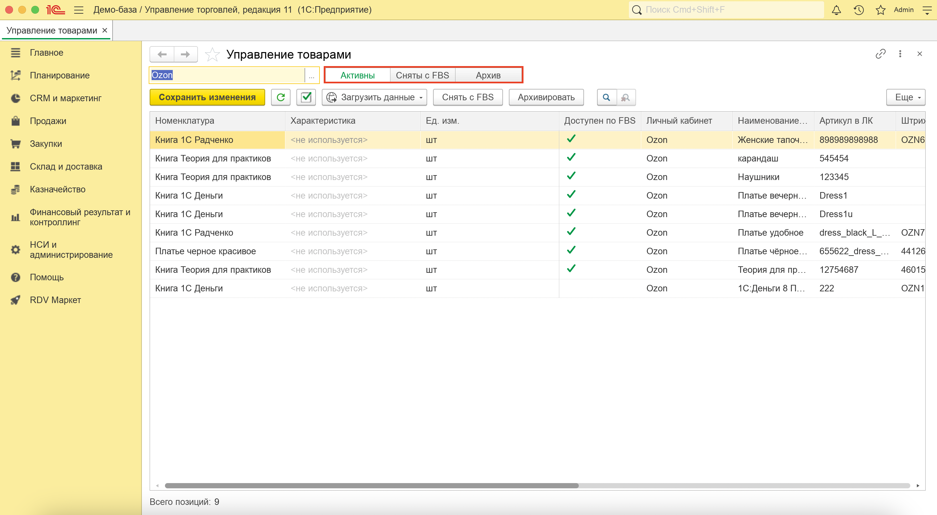The image size is (937, 515).
Task: Open the Еще dropdown menu
Action: pos(905,97)
